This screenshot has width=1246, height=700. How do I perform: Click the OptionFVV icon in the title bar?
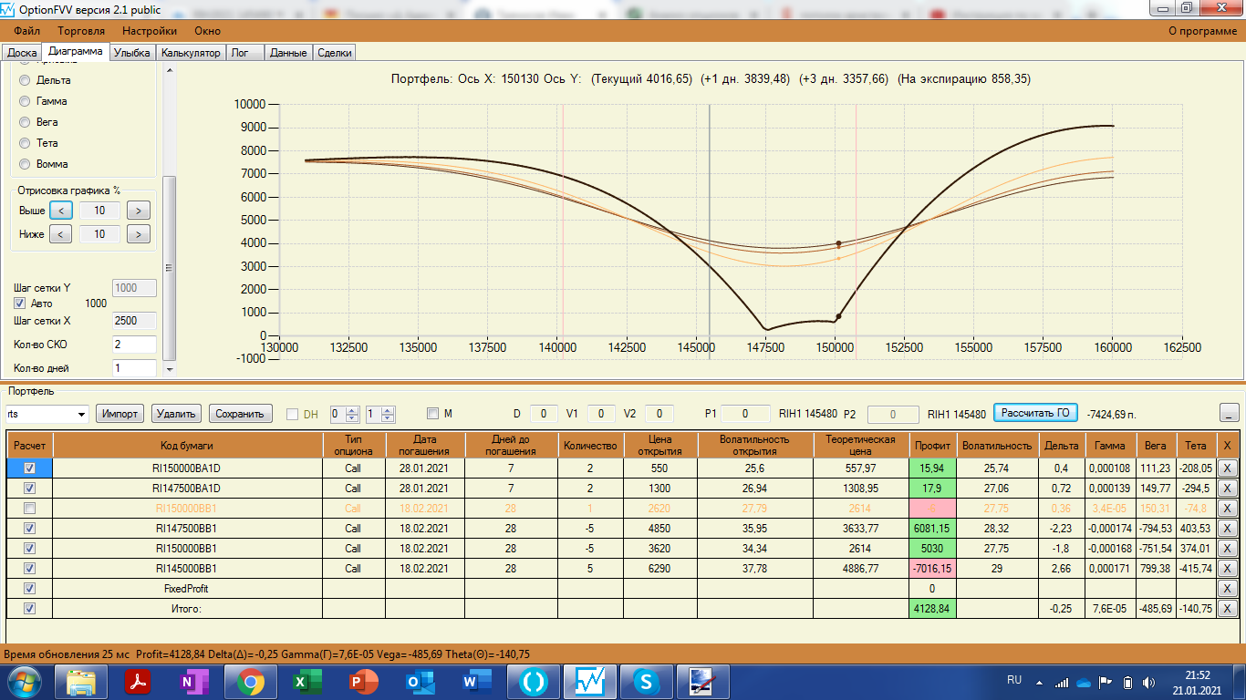[9, 9]
